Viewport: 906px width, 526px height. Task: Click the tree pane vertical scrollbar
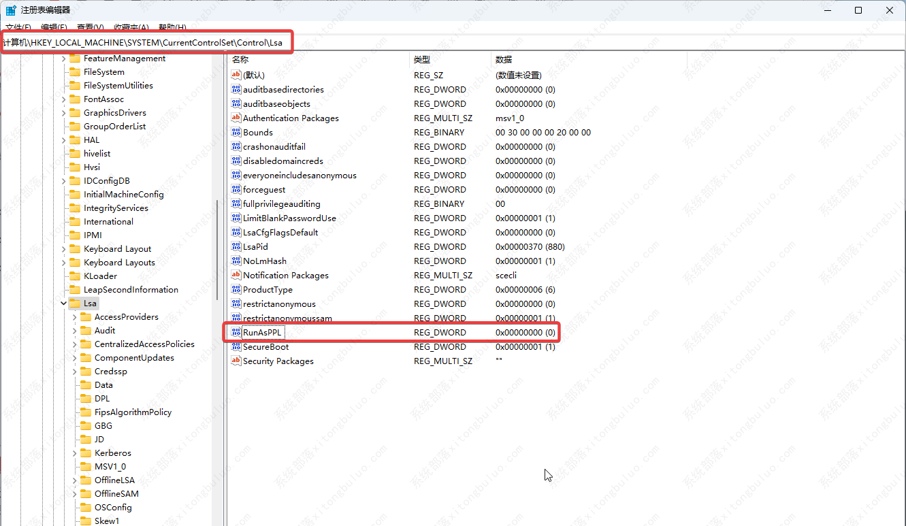217,272
